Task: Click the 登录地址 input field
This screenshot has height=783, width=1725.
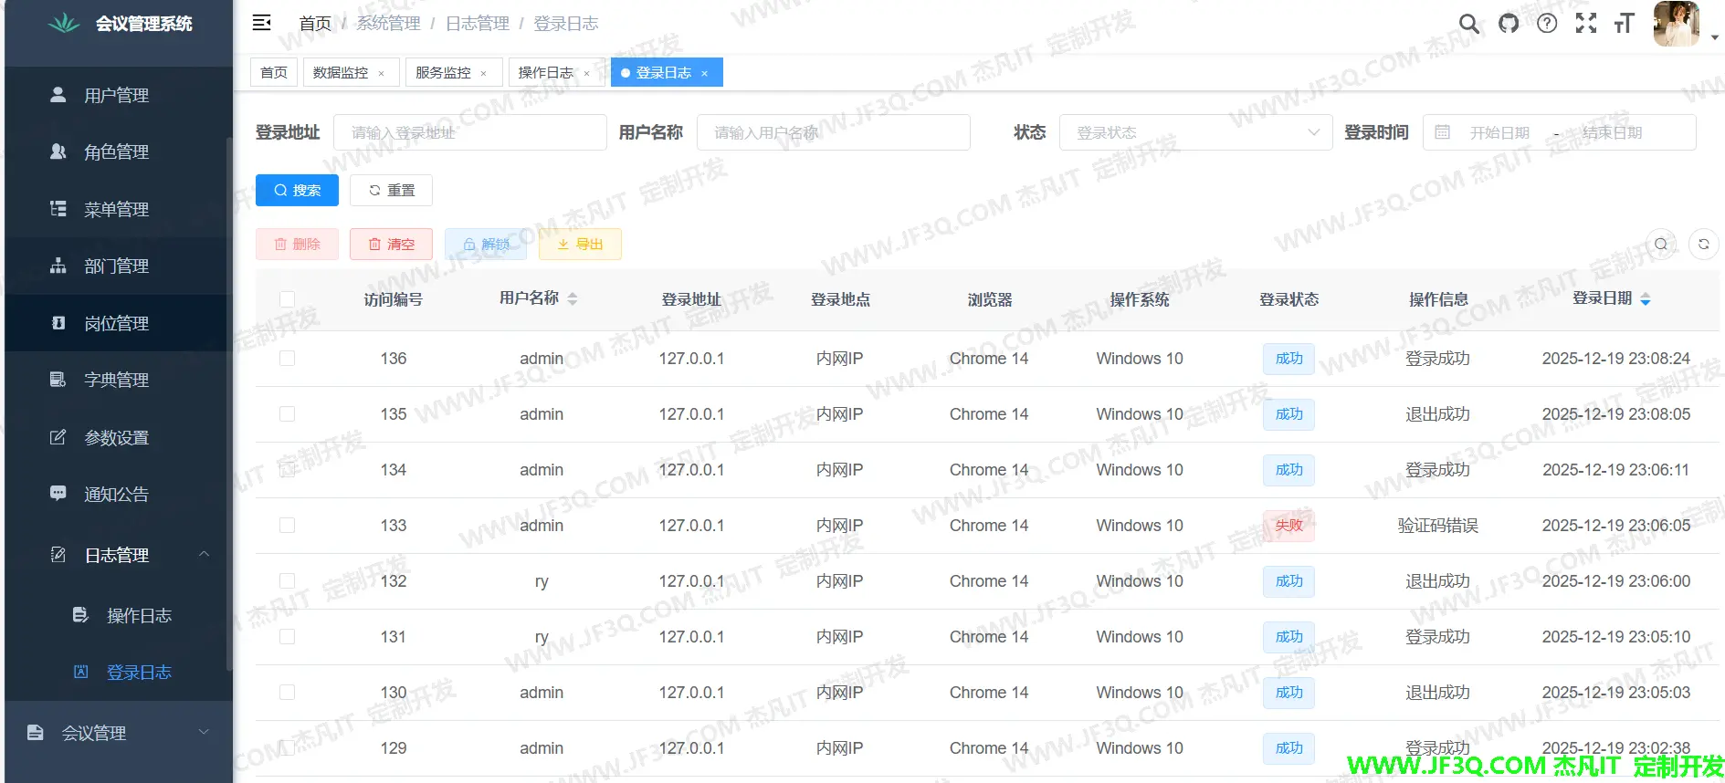Action: coord(469,132)
